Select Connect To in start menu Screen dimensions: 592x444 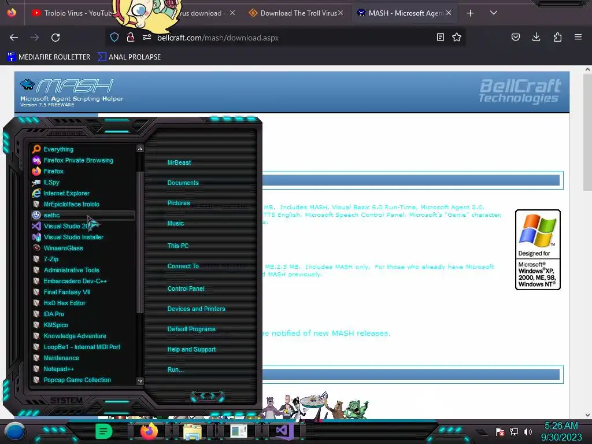point(183,266)
